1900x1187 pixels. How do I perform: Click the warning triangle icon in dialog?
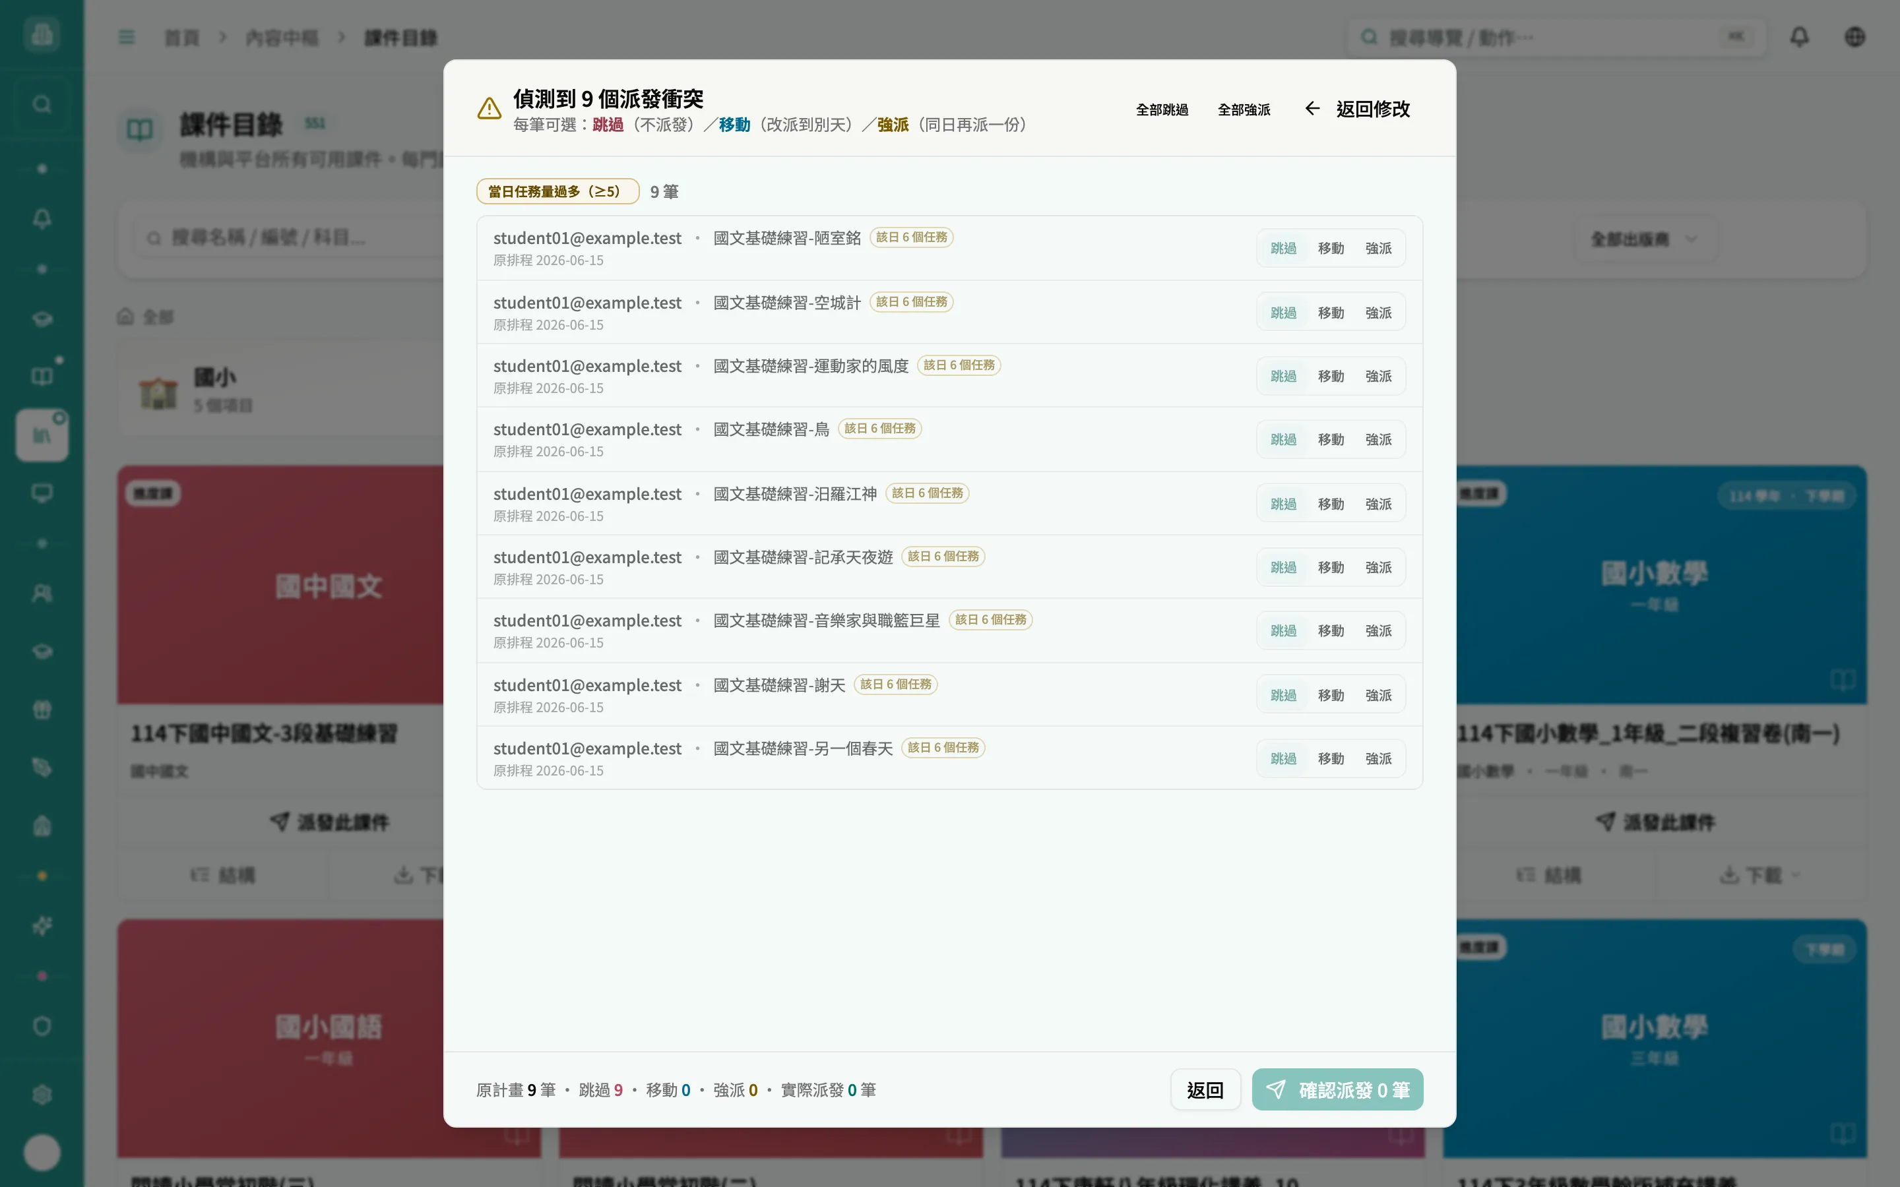pyautogui.click(x=489, y=108)
